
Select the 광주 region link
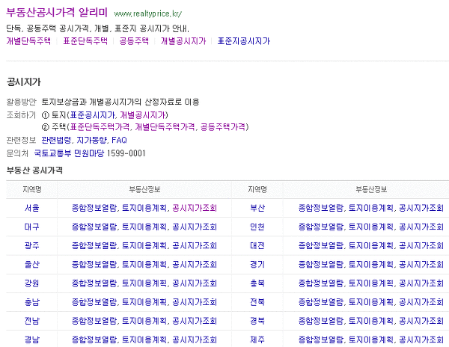coord(31,246)
